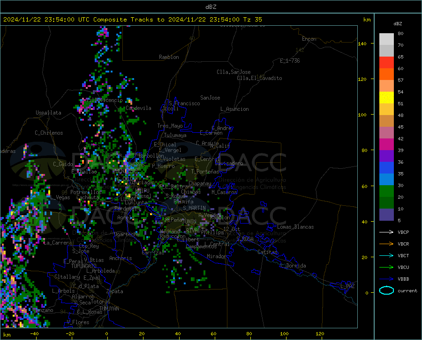Click the Clla.SanJose map label

point(234,72)
